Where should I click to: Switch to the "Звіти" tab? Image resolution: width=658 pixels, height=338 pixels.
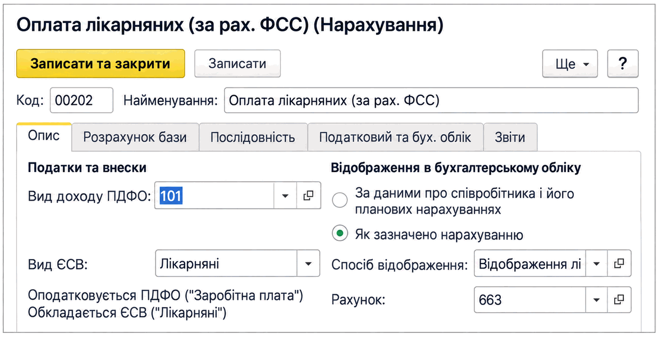(x=510, y=137)
